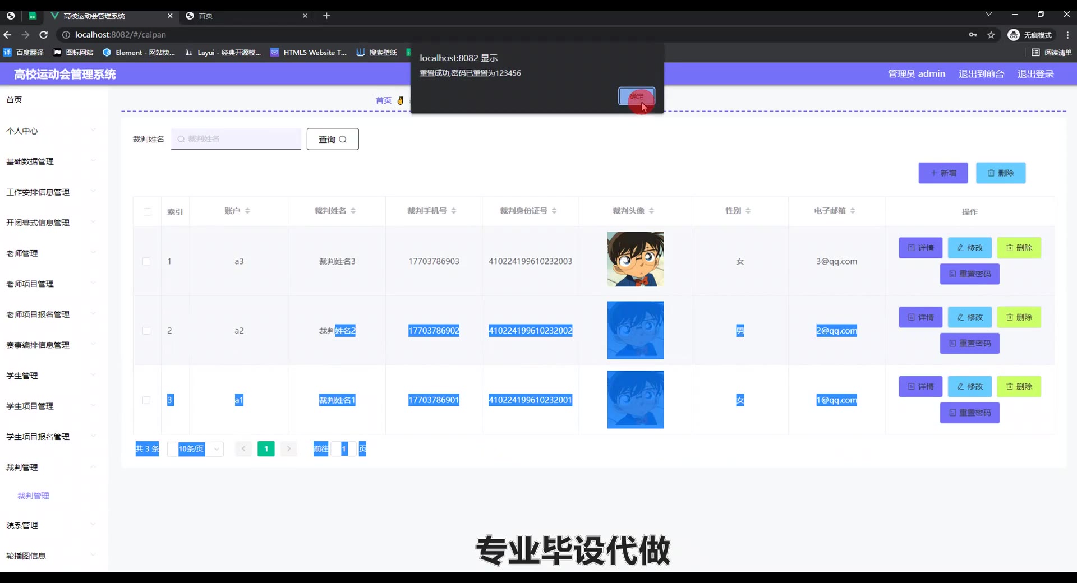Image resolution: width=1077 pixels, height=583 pixels.
Task: Sort by 裁判手机号 column
Action: pos(453,211)
